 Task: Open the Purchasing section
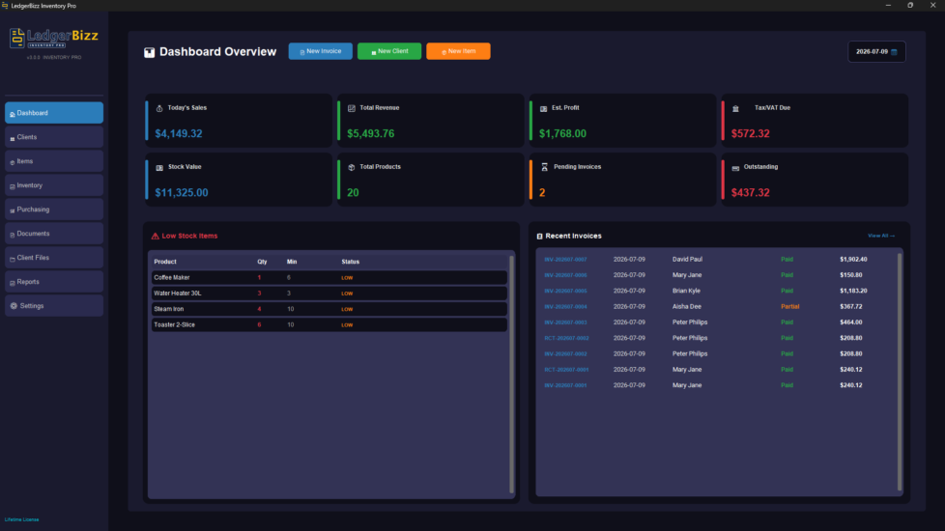click(x=54, y=209)
